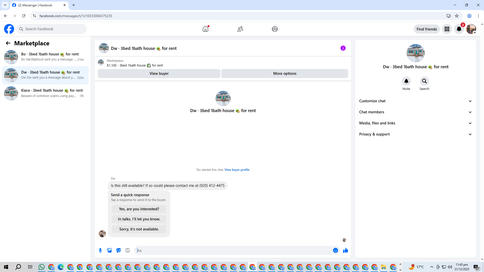The image size is (484, 272).
Task: Open Windows Start menu
Action: pos(6,267)
